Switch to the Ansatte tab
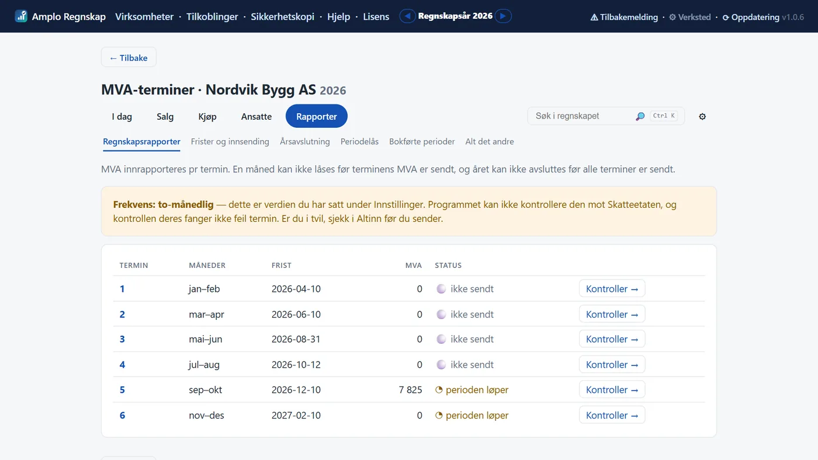The height and width of the screenshot is (460, 818). click(x=257, y=116)
